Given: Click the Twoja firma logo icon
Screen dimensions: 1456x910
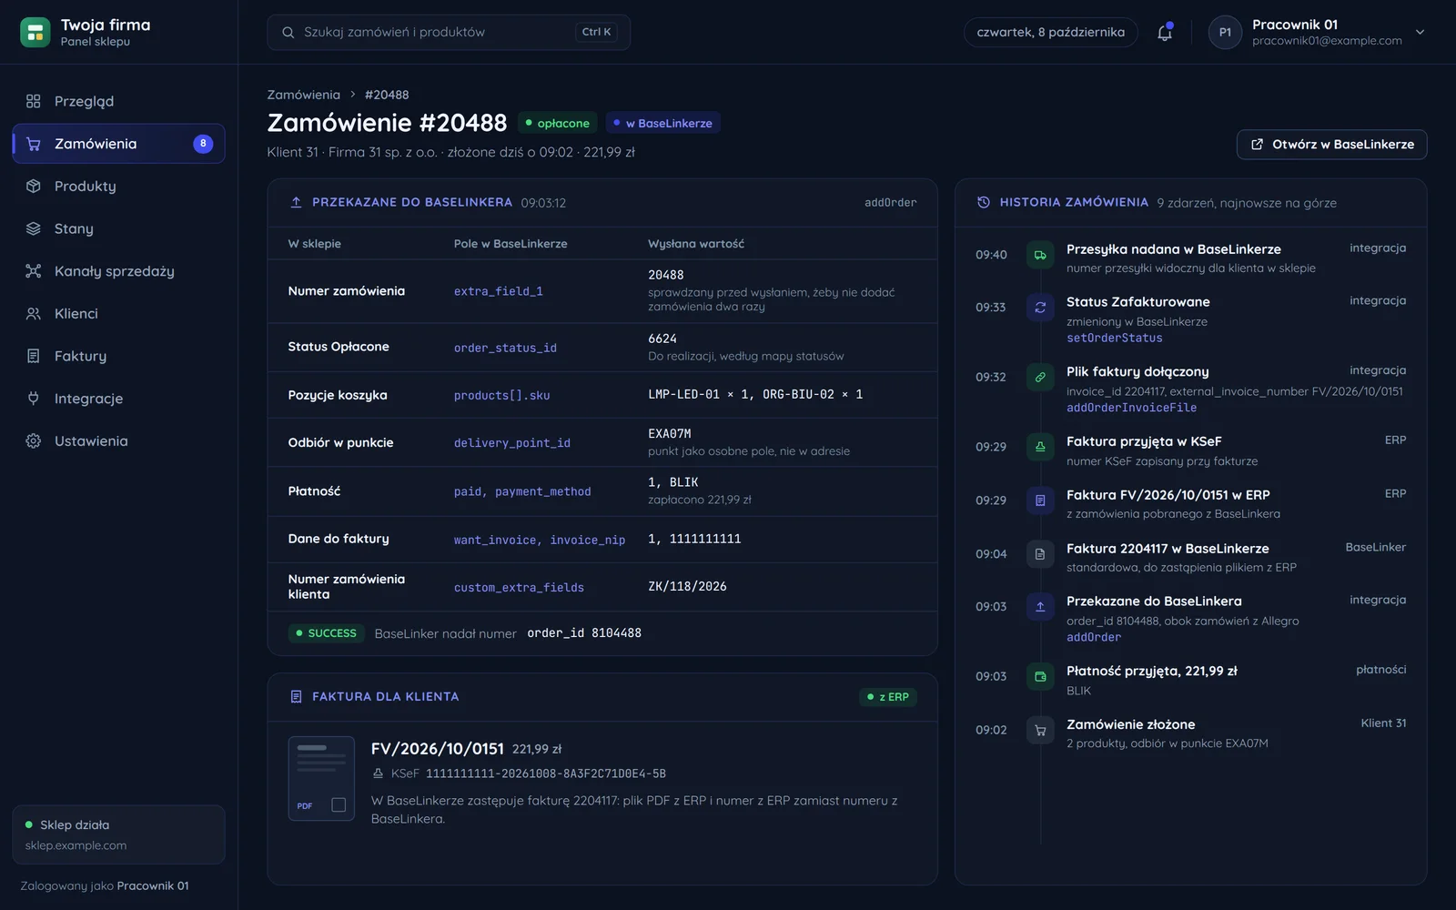Looking at the screenshot, I should tap(35, 33).
